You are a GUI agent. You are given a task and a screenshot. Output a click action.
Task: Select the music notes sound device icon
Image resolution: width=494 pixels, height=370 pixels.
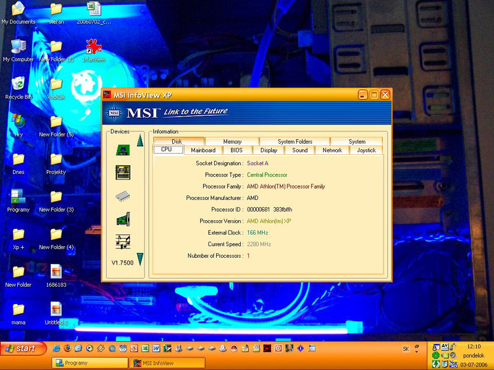coord(123,242)
